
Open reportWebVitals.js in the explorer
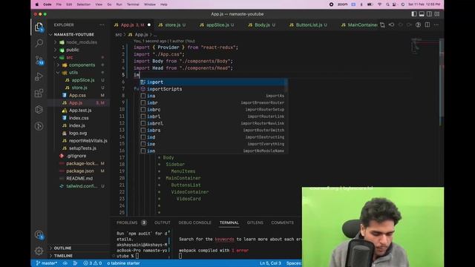tap(79, 140)
